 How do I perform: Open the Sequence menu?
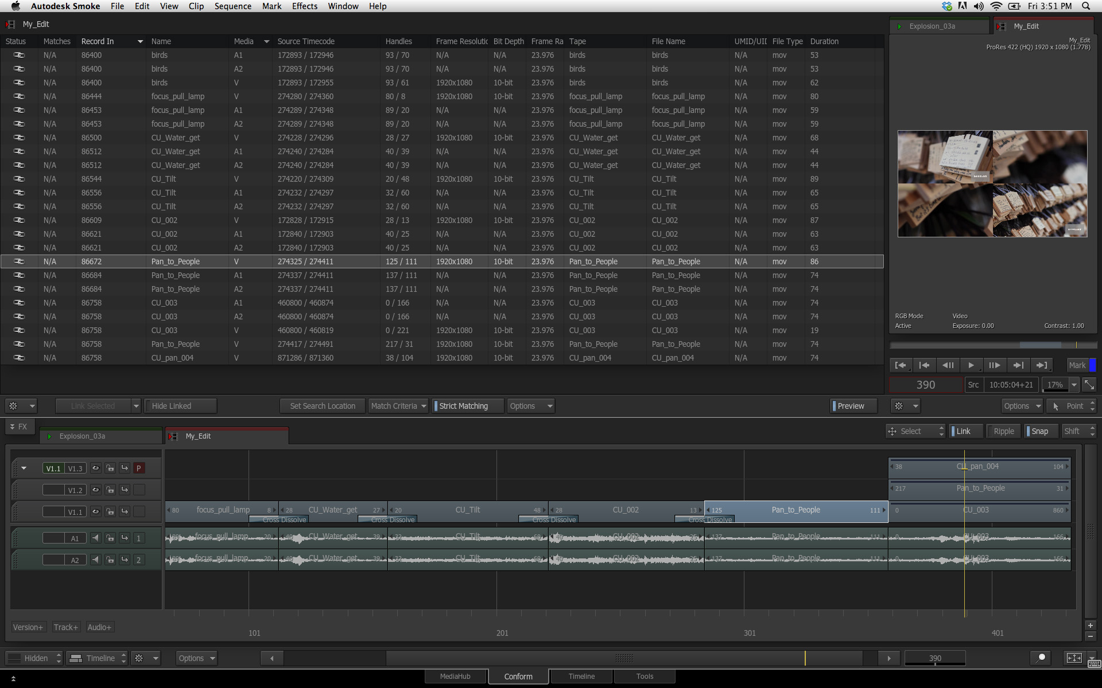(232, 6)
